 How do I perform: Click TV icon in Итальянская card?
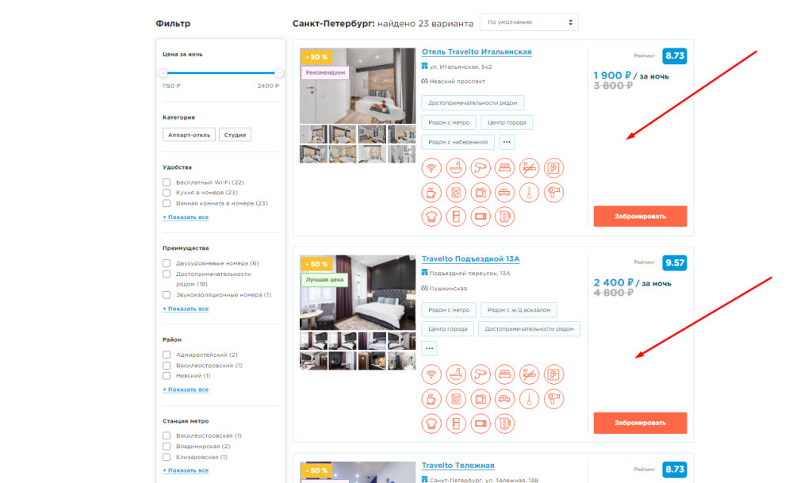(x=480, y=193)
